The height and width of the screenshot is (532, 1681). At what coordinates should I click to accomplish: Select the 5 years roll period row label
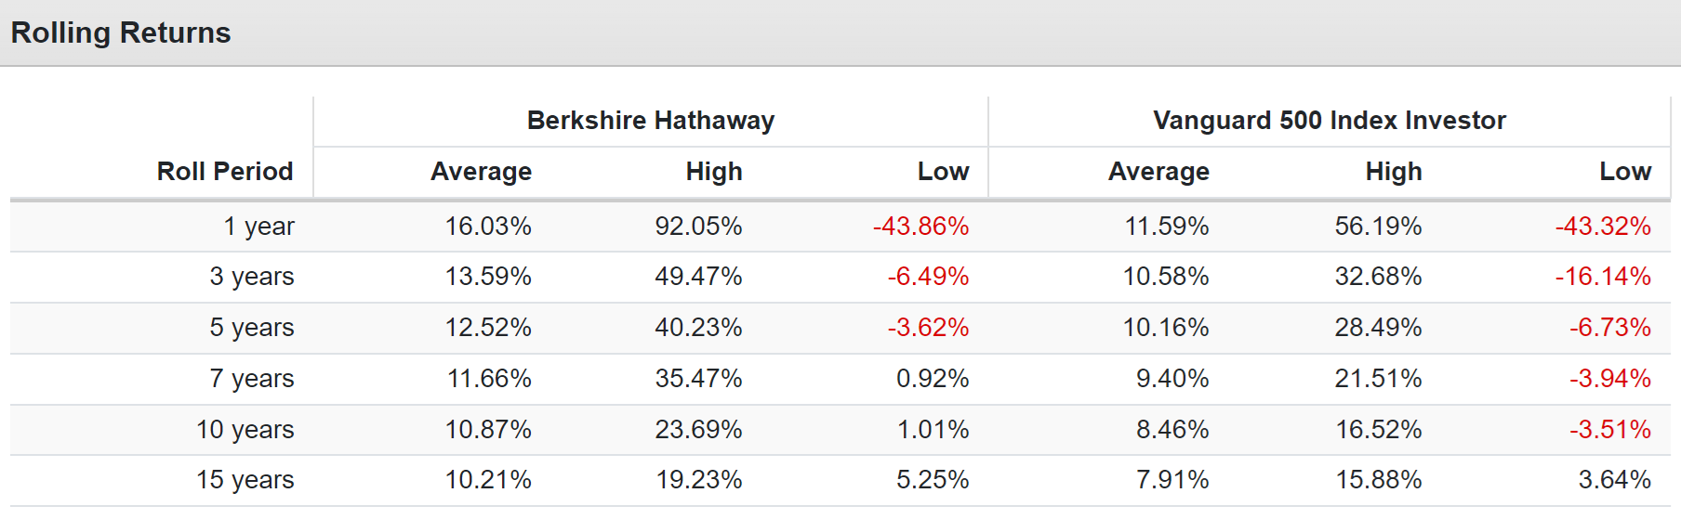pyautogui.click(x=251, y=328)
